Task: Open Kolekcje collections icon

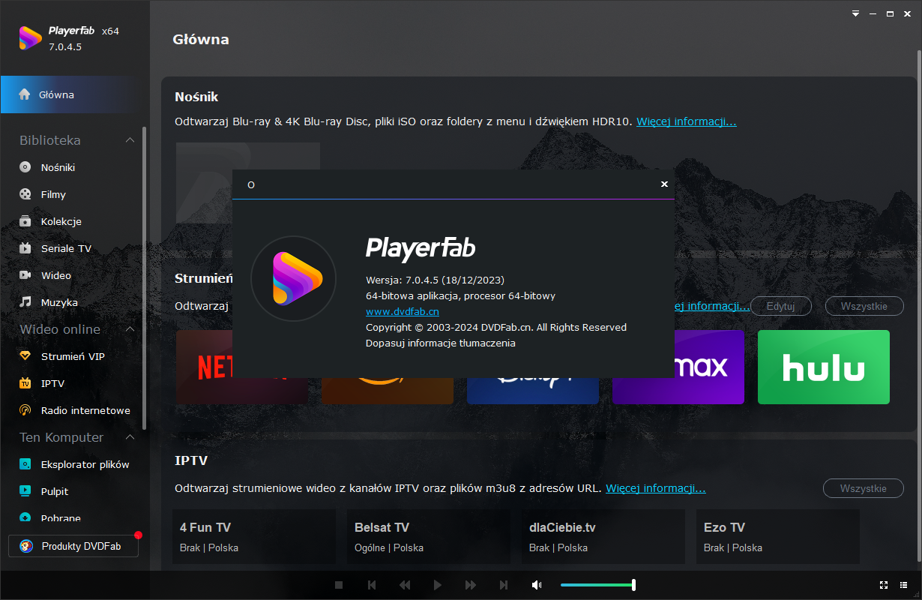Action: click(25, 221)
